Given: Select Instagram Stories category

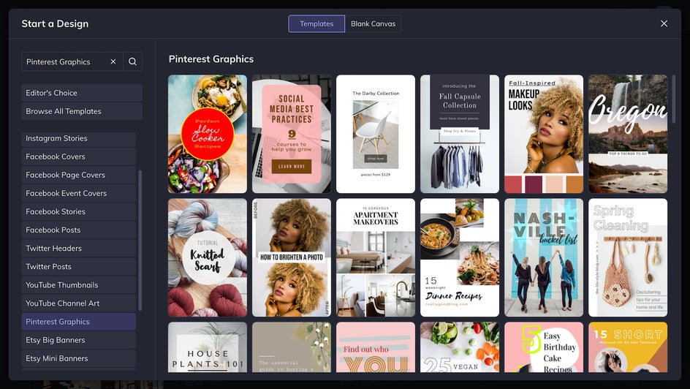Looking at the screenshot, I should (79, 138).
